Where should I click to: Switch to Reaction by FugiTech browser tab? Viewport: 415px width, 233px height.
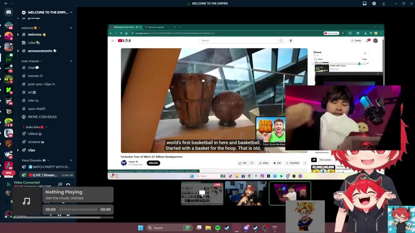[160, 27]
